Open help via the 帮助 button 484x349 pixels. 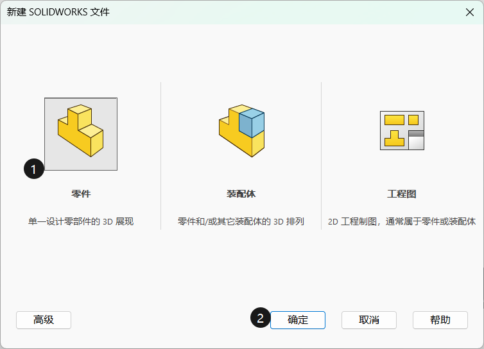point(440,320)
